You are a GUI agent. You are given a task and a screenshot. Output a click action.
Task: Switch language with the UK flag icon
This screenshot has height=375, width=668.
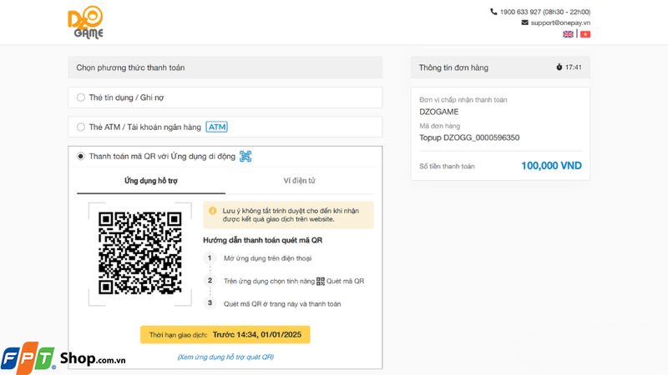pos(568,34)
